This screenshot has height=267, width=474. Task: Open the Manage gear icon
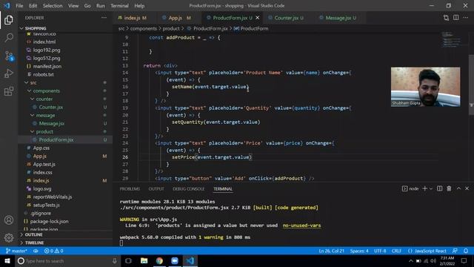(x=9, y=237)
